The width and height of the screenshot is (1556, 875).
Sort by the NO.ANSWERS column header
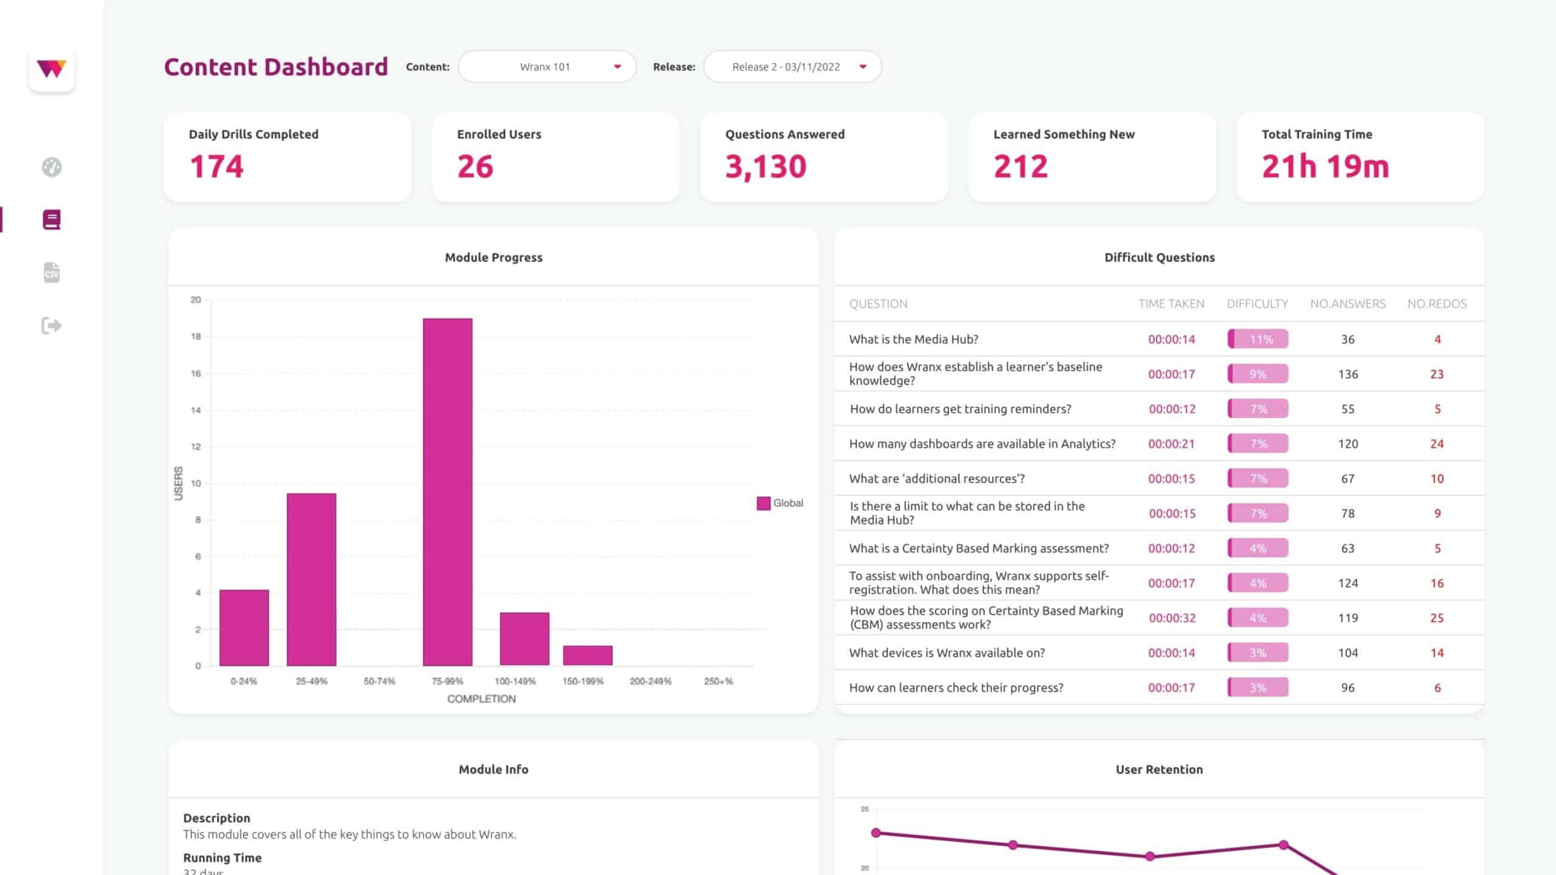(x=1348, y=304)
